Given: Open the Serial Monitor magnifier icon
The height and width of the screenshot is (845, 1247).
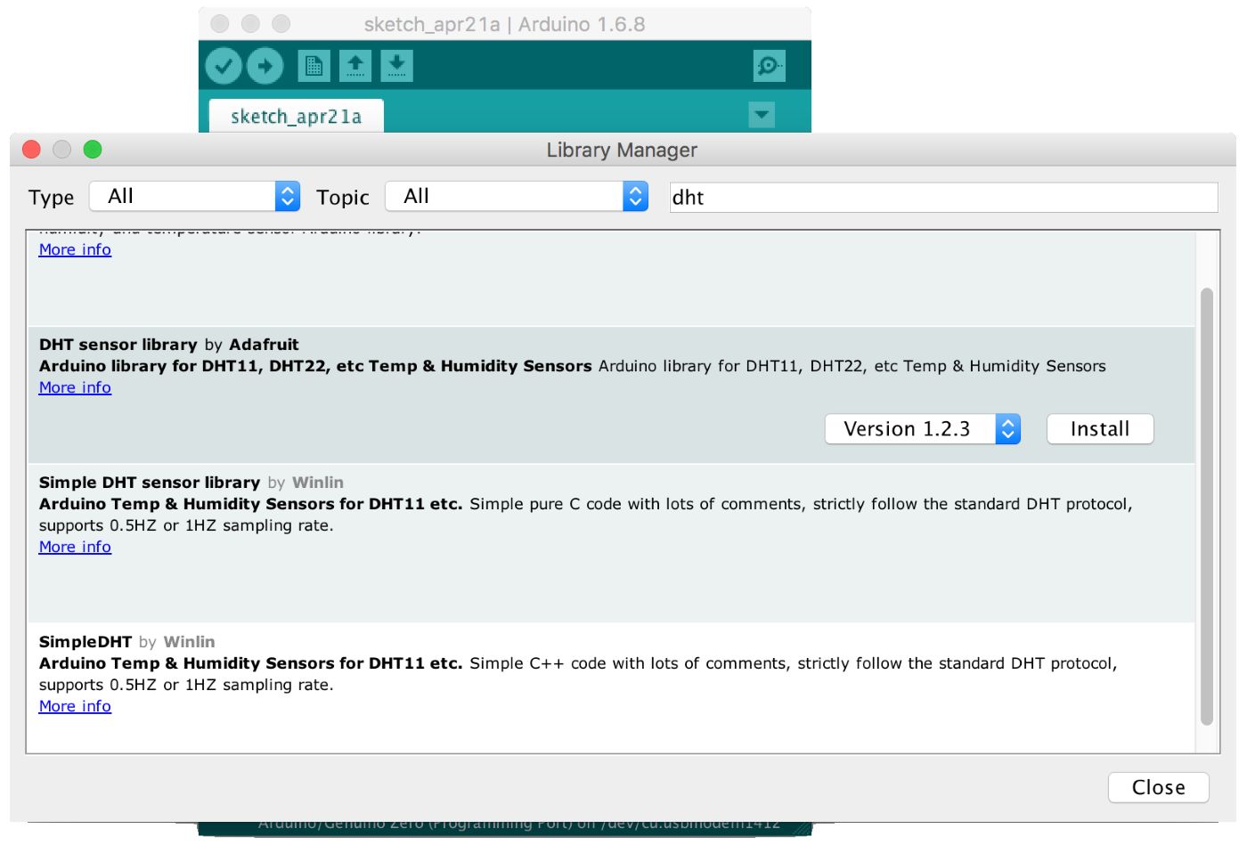Looking at the screenshot, I should pos(769,66).
